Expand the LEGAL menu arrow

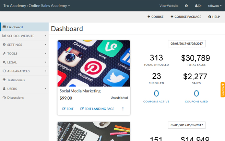[x=46, y=62]
